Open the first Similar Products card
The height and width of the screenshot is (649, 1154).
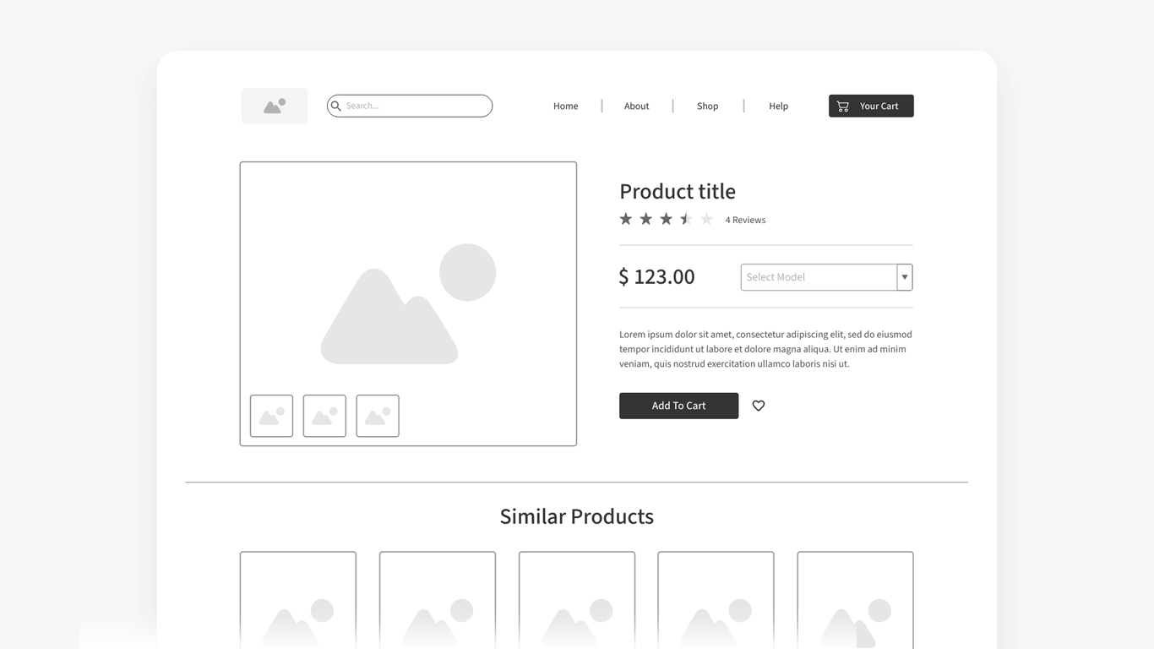(297, 600)
